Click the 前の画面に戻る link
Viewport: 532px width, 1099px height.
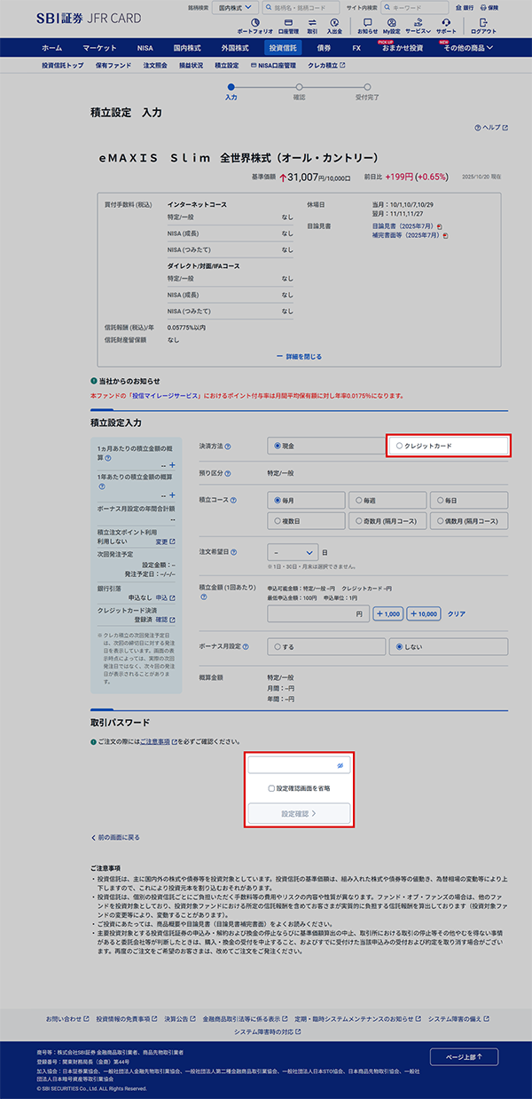[115, 837]
